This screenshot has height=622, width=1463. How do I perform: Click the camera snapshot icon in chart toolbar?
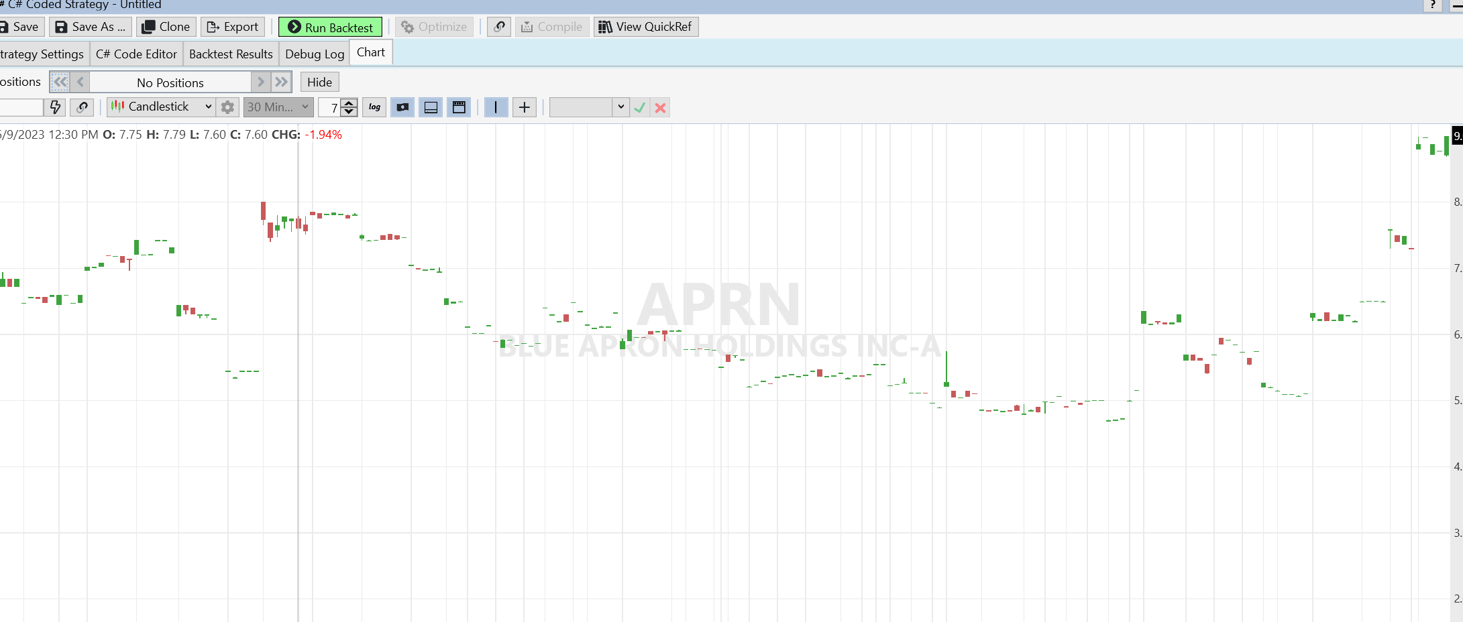[402, 107]
